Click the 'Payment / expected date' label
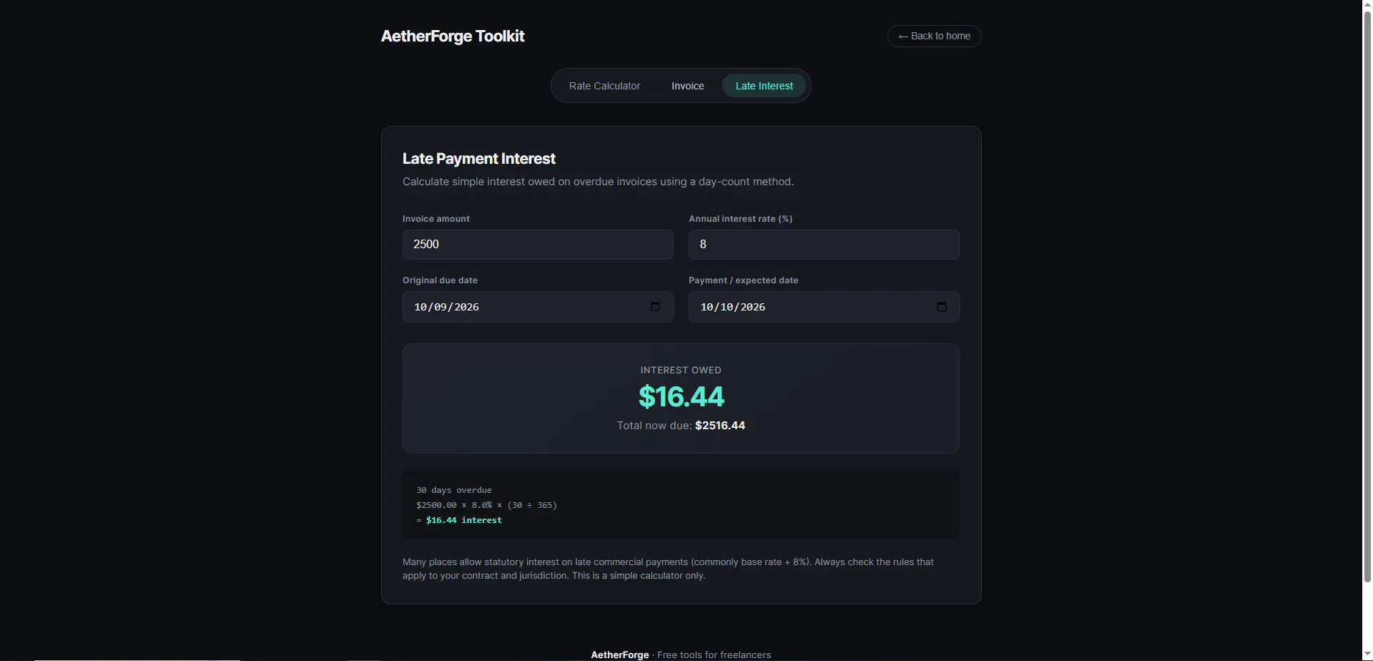This screenshot has height=661, width=1373. (743, 280)
